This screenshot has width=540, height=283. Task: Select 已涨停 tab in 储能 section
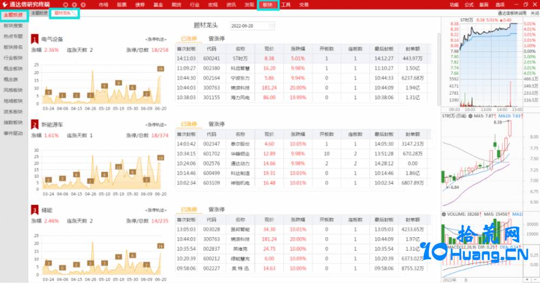pyautogui.click(x=188, y=209)
